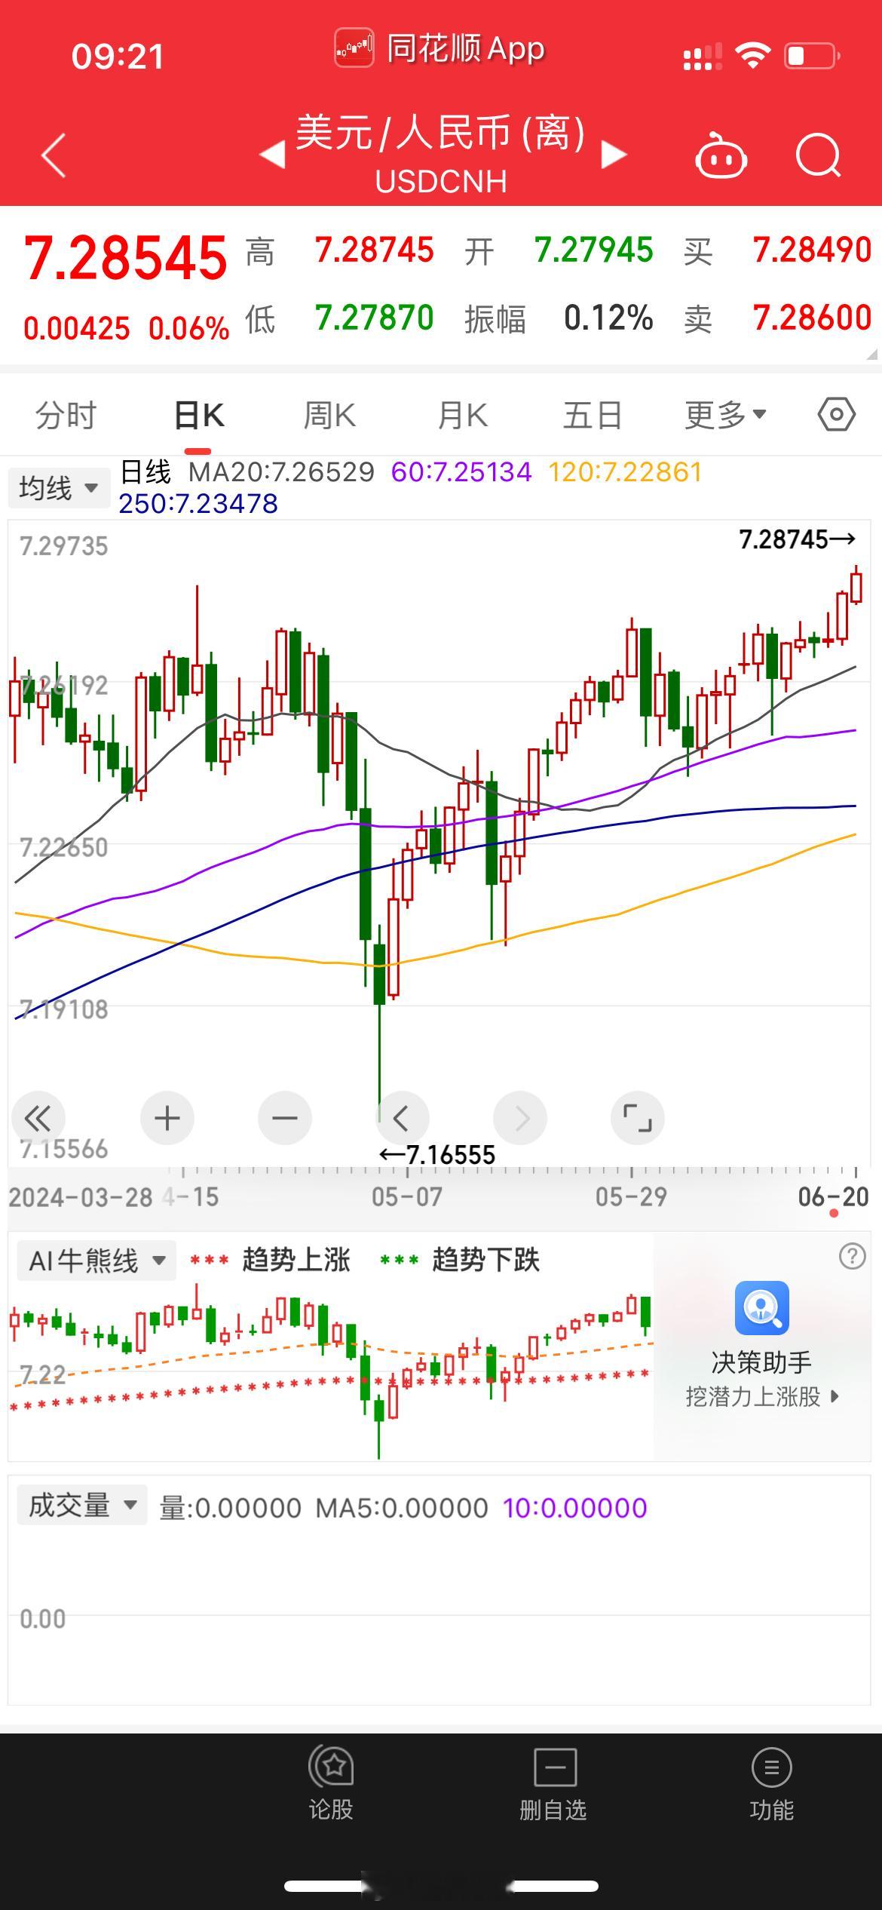Screen dimensions: 882x1910
Task: Tap 挖潜力上涨股 link
Action: 762,1396
